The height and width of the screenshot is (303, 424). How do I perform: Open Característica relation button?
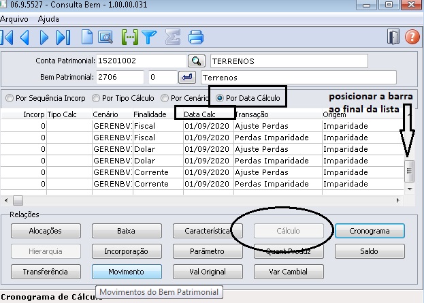[208, 231]
